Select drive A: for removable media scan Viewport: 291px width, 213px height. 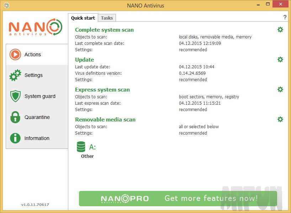point(81,146)
